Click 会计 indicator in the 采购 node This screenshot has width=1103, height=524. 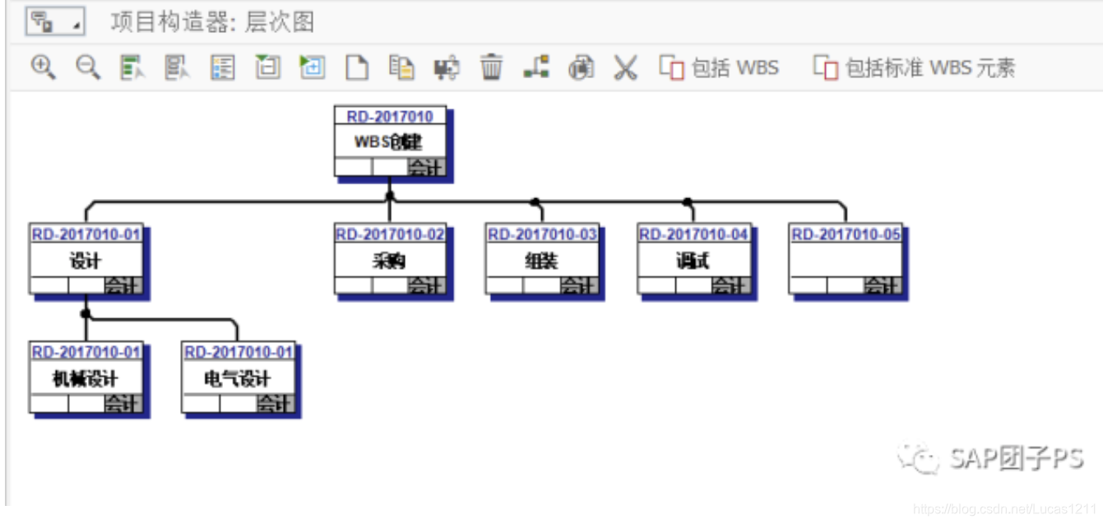(x=427, y=285)
